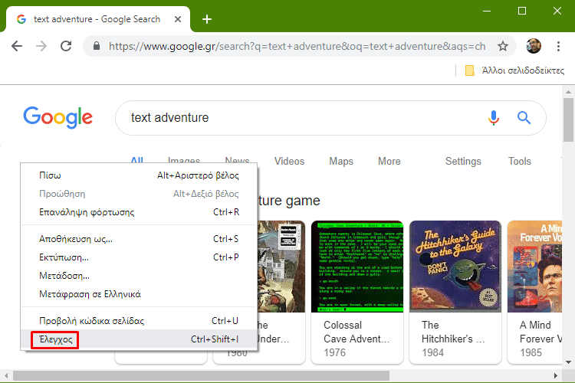This screenshot has width=575, height=383.
Task: Click the 1984 year label
Action: point(432,352)
